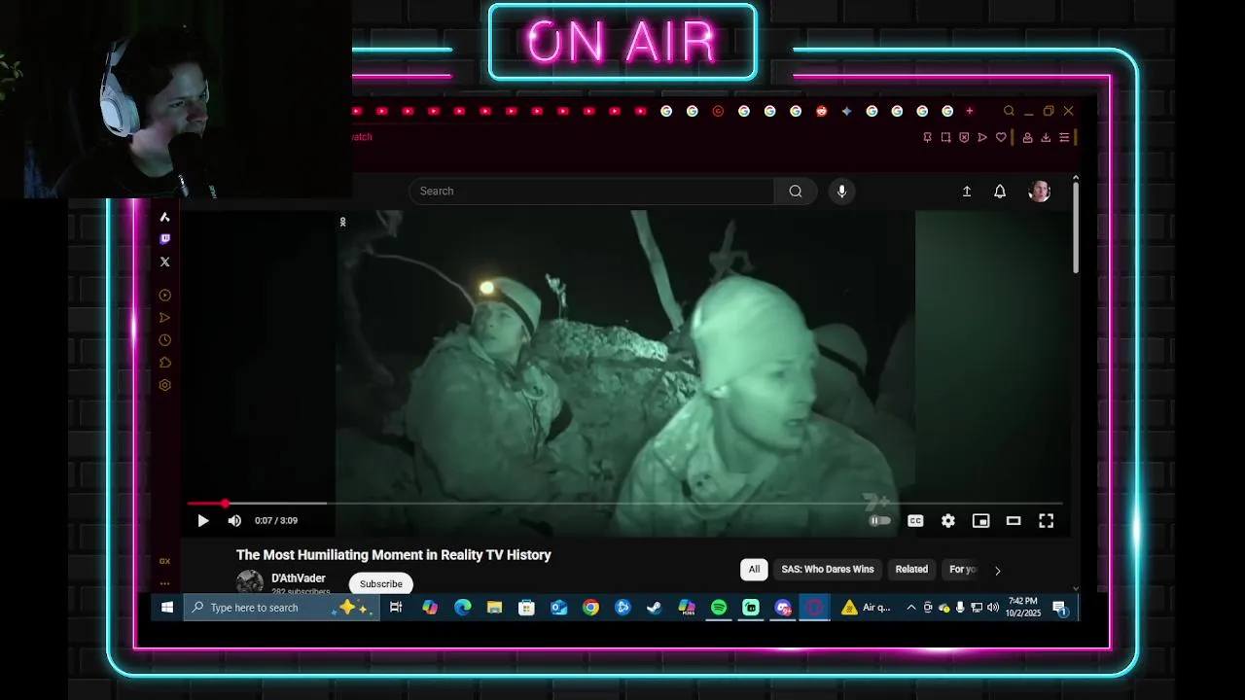Image resolution: width=1245 pixels, height=700 pixels.
Task: Open the Windows Start menu
Action: 167,608
